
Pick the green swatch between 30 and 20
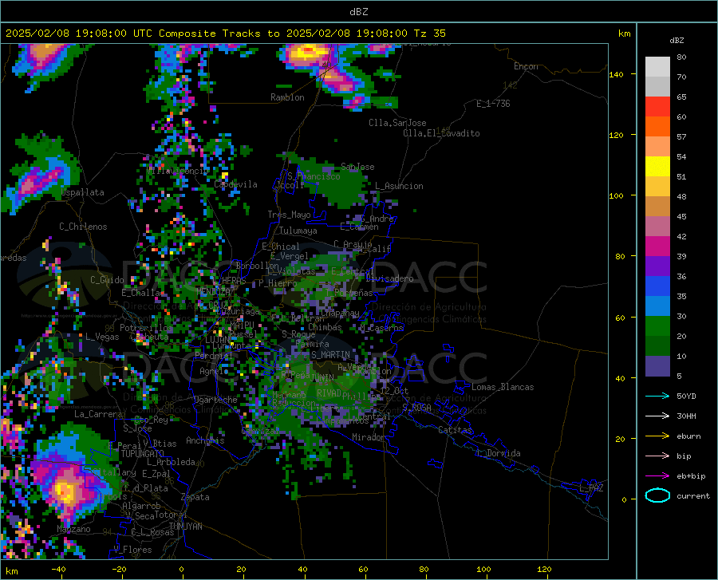pos(657,326)
